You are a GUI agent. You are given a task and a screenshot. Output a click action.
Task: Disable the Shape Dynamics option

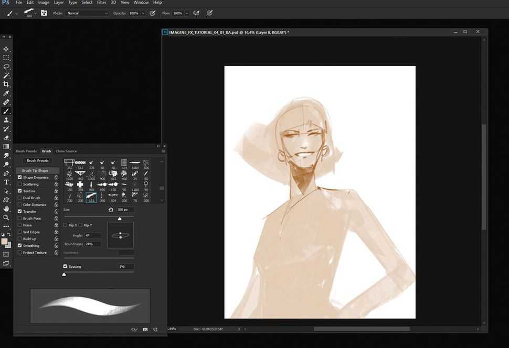pos(20,177)
